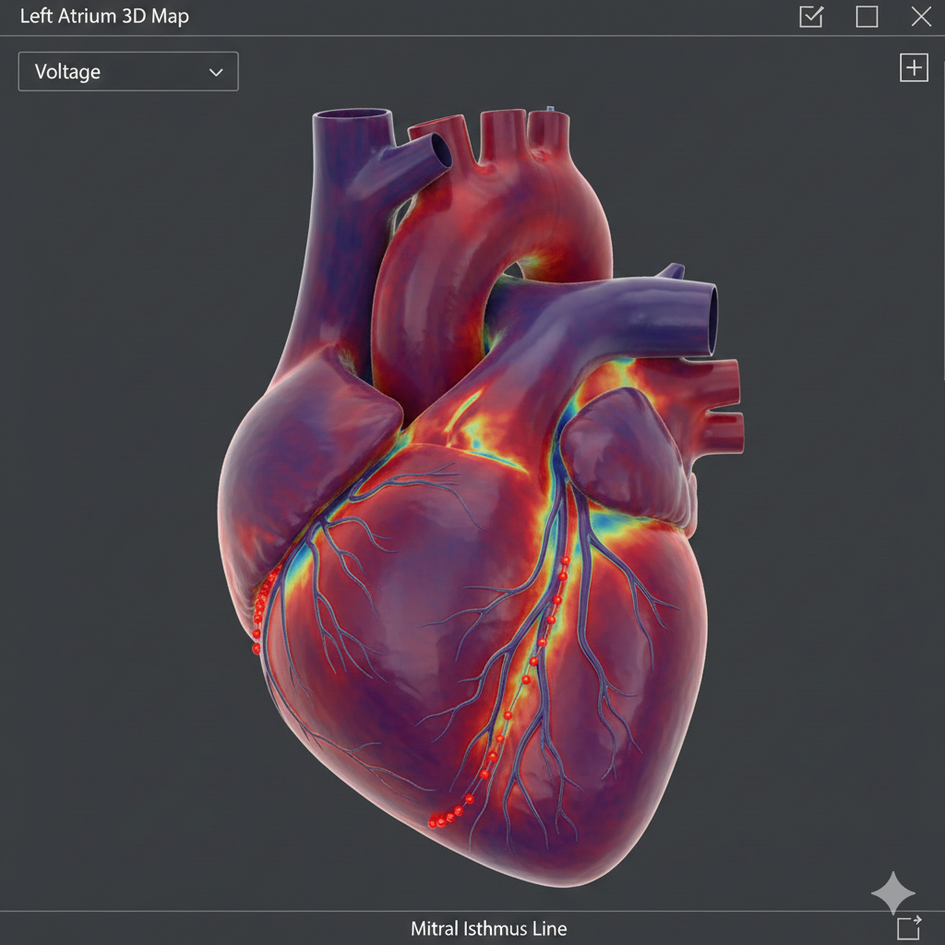The image size is (945, 945).
Task: Select the lowest ablation point on the left-edge lesion line
Action: pyautogui.click(x=257, y=649)
